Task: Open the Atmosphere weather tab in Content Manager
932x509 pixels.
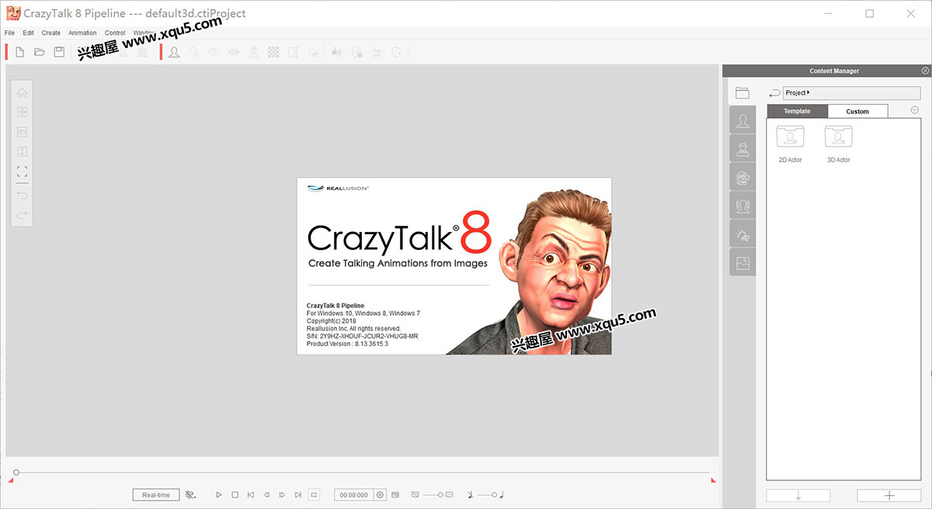Action: pos(742,234)
